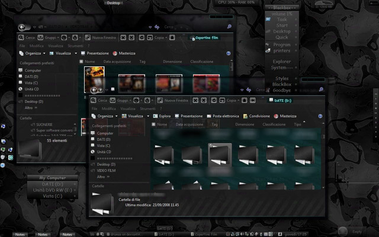Open the address history dropdown in the Copertine film window
Image resolution: width=379 pixels, height=237 pixels.
(x=150, y=27)
